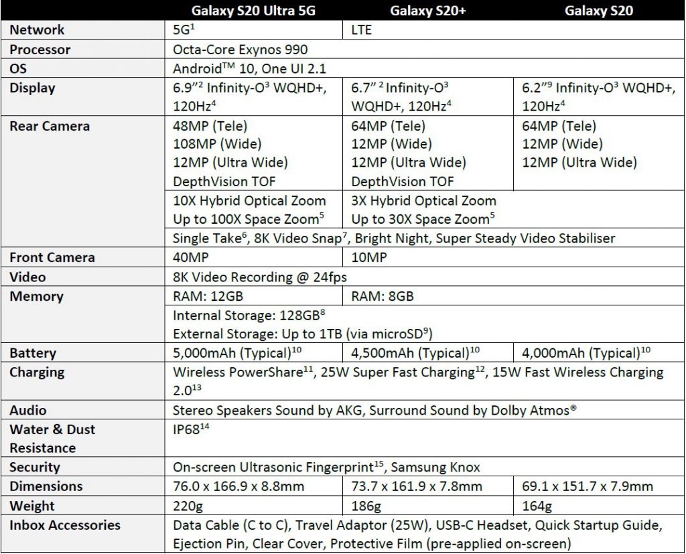Select the Audio row label
The height and width of the screenshot is (554, 686).
27,411
